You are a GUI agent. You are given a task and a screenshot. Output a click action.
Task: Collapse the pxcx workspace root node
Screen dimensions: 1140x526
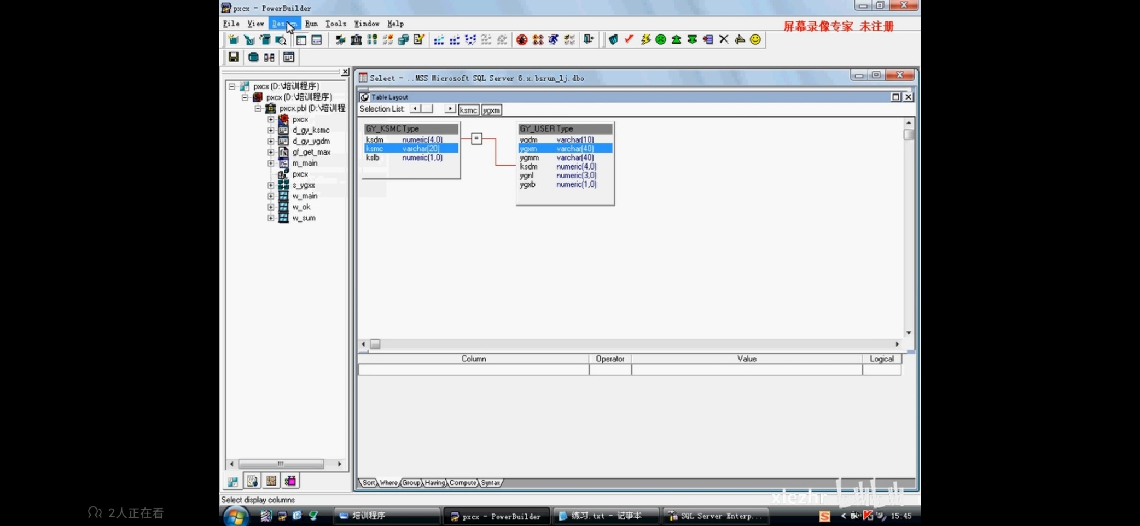point(232,86)
